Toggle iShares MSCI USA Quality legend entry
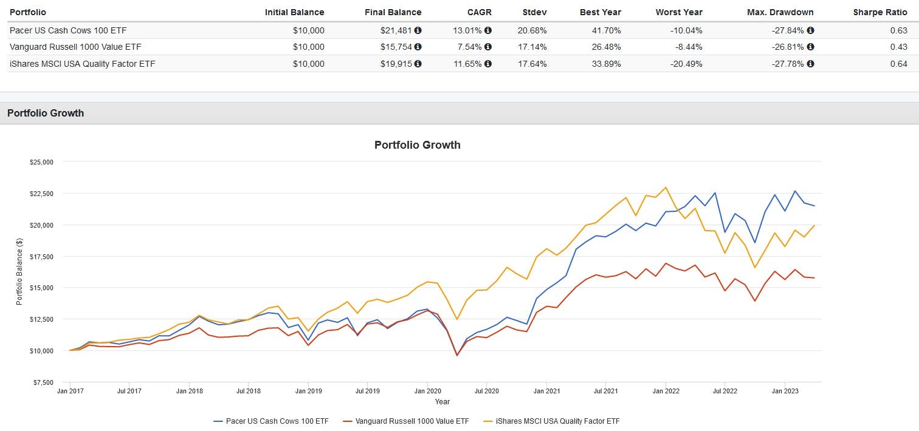 tap(558, 421)
